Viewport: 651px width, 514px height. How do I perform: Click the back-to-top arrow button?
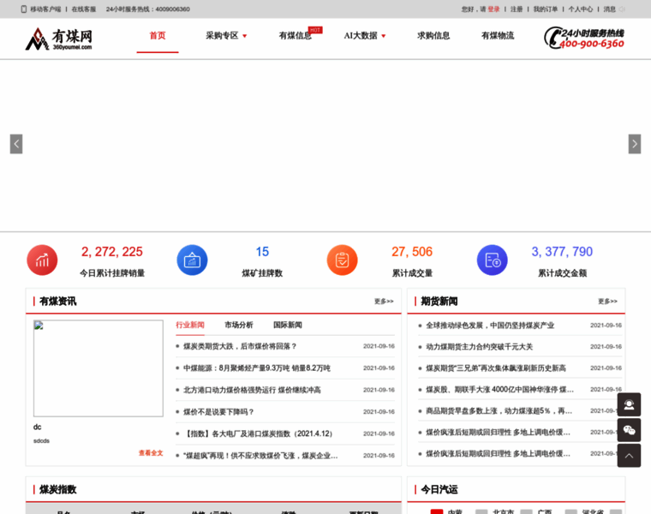coord(629,456)
